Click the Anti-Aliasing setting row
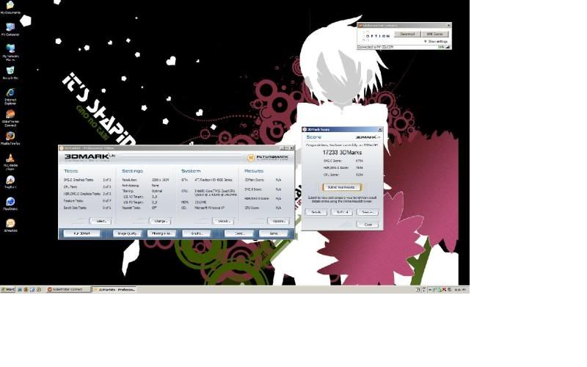Viewport: 587px width, 367px height. click(141, 186)
